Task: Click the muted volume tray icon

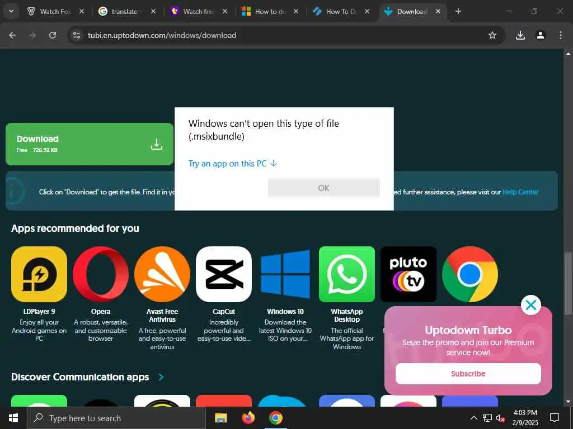Action: pos(500,418)
